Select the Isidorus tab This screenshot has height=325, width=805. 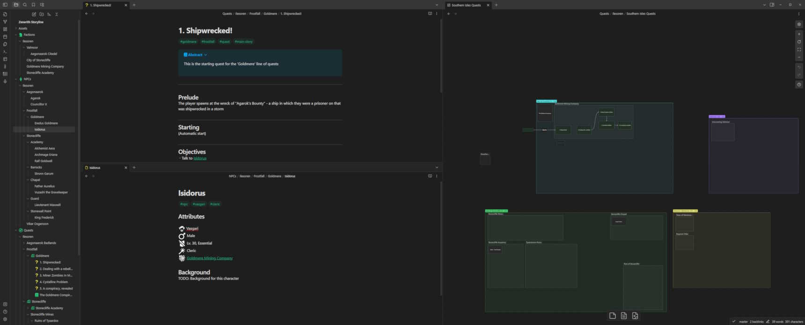(x=95, y=168)
